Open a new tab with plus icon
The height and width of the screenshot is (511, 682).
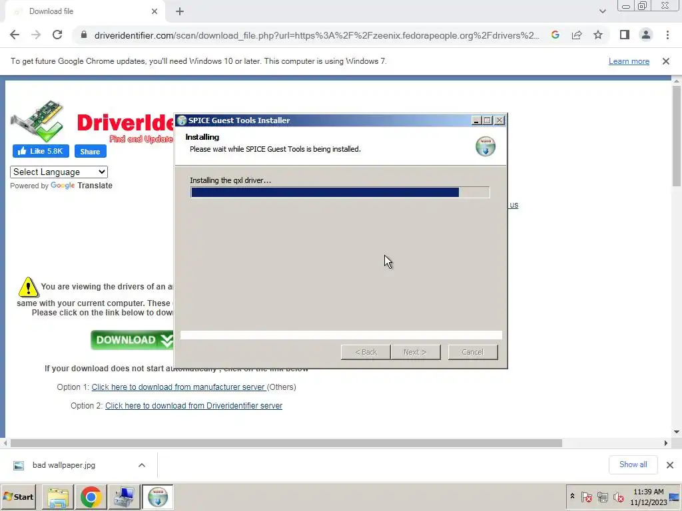tap(180, 11)
